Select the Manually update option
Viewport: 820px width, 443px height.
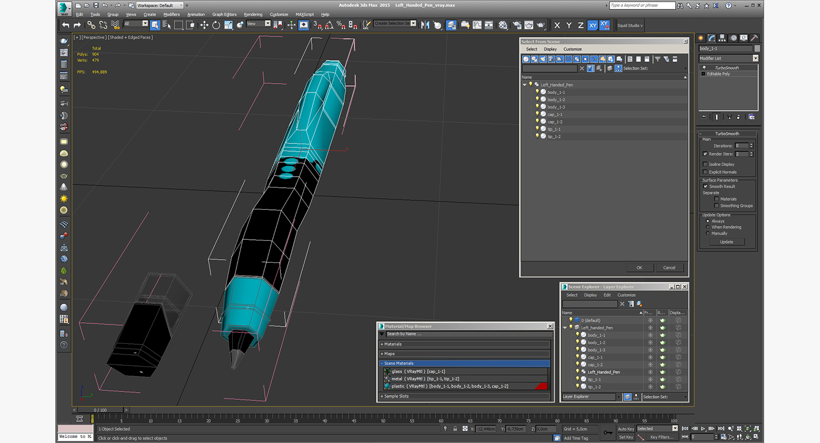coord(708,233)
